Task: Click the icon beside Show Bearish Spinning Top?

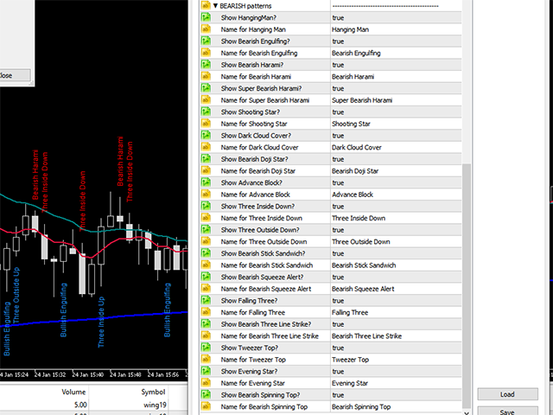Action: [206, 394]
